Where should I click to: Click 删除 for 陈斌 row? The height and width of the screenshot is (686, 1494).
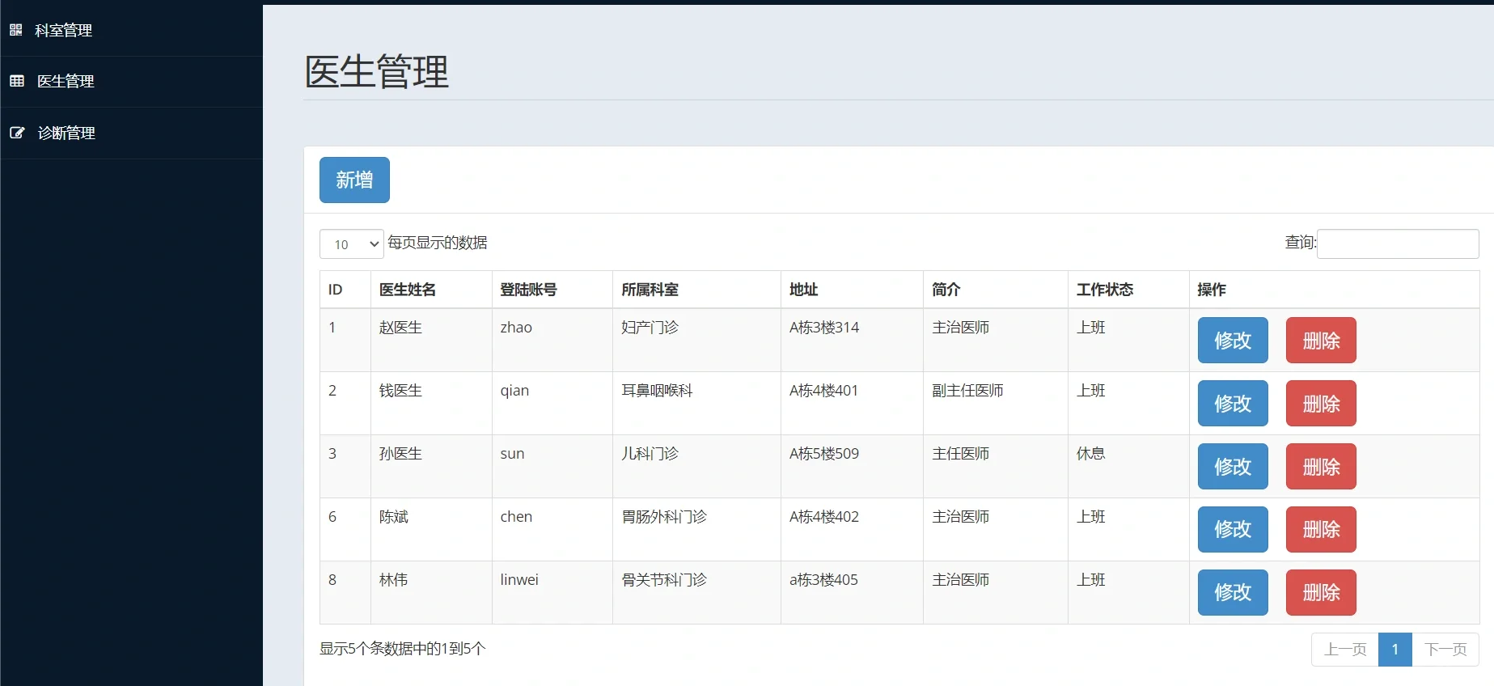pos(1321,529)
